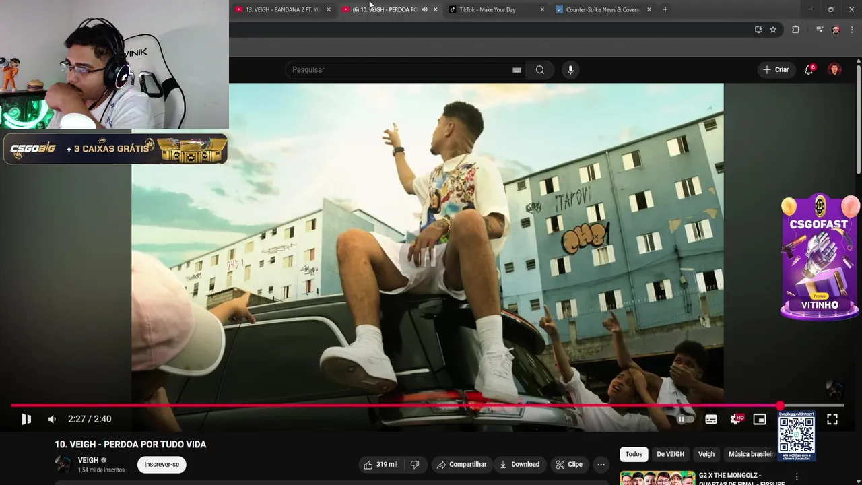
Task: Click the CSGOFAST VITINHO promo banner
Action: [819, 257]
